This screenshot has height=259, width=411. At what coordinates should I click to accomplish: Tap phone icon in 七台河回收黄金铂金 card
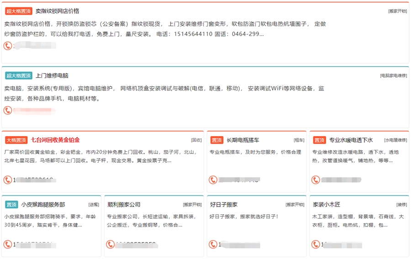pos(8,180)
